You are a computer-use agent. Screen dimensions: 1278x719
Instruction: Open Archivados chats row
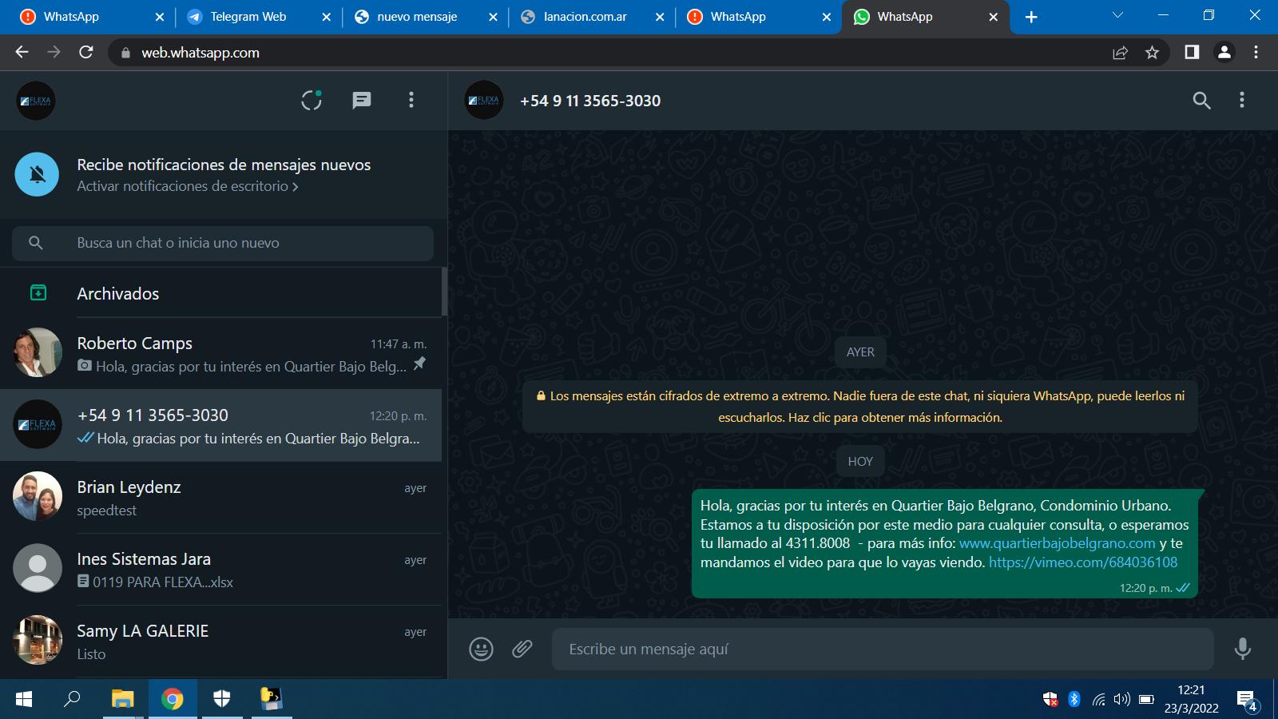(220, 293)
